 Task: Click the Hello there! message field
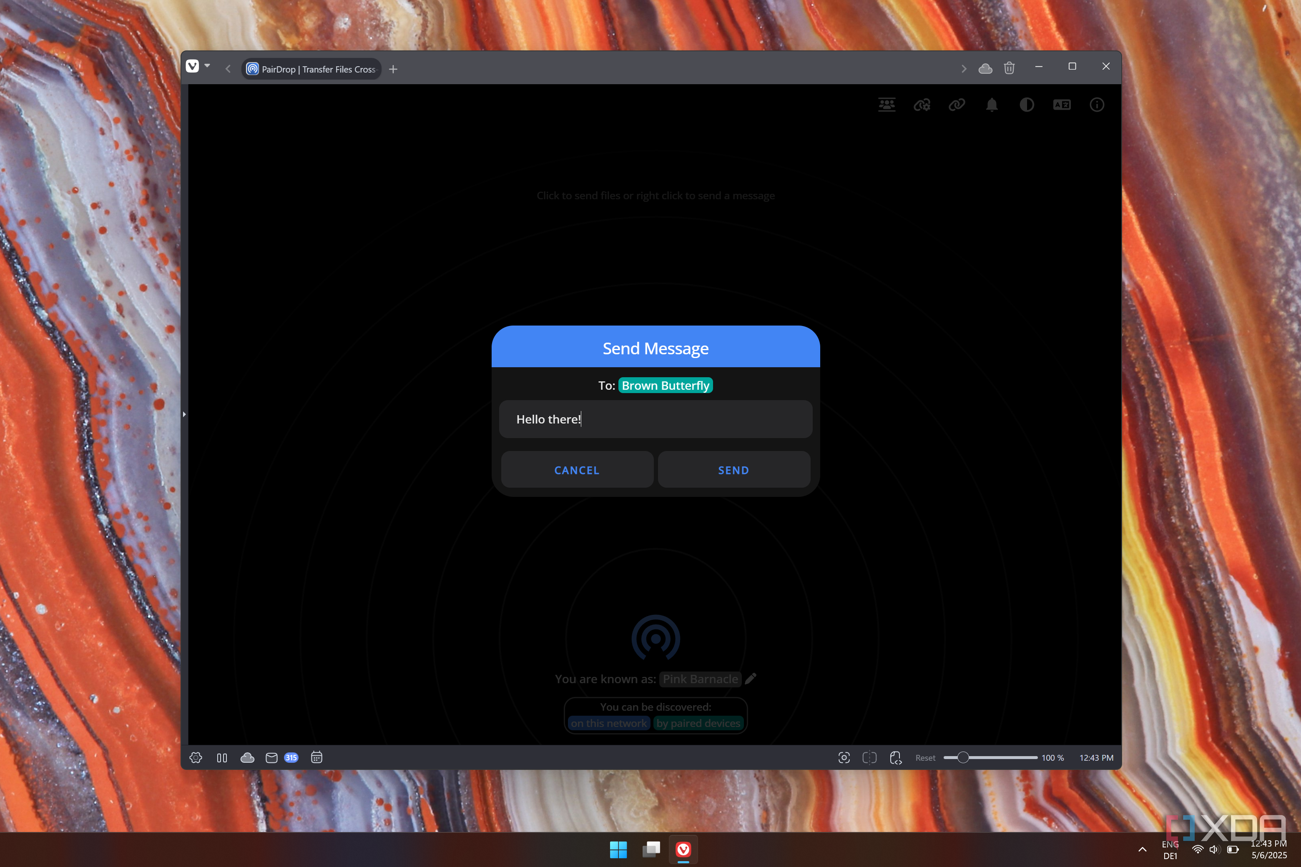click(x=656, y=419)
